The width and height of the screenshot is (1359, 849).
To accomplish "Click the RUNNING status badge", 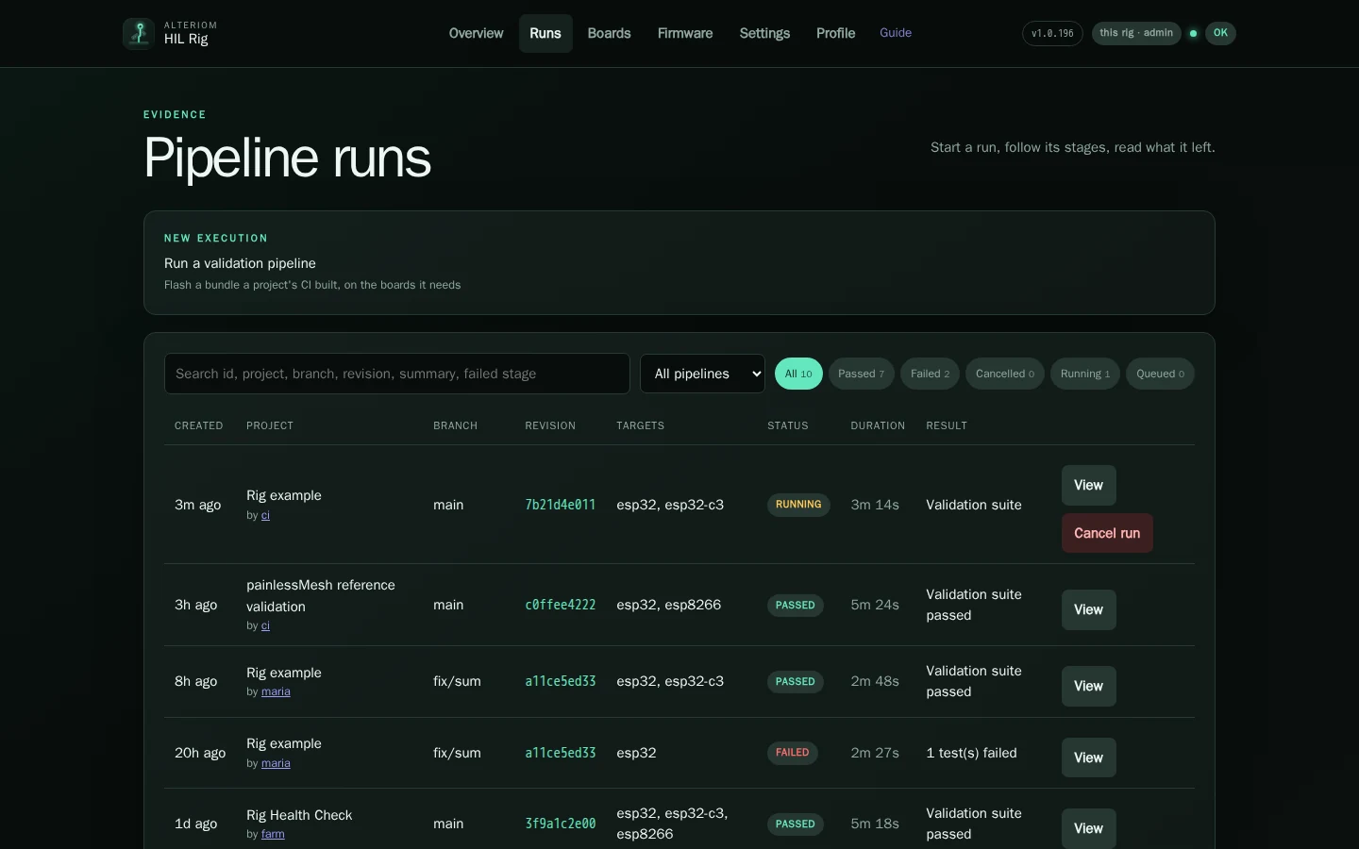I will (798, 505).
